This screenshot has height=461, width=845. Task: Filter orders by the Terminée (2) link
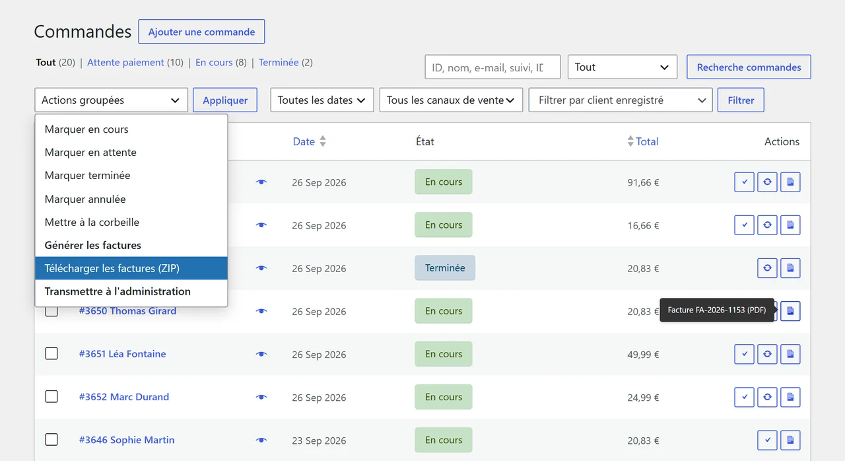pos(286,63)
